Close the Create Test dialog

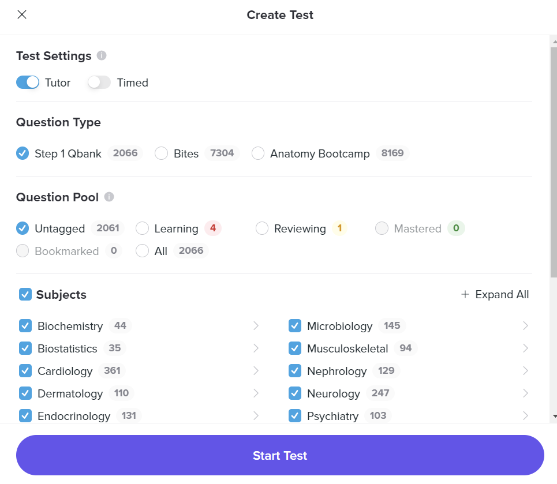22,14
